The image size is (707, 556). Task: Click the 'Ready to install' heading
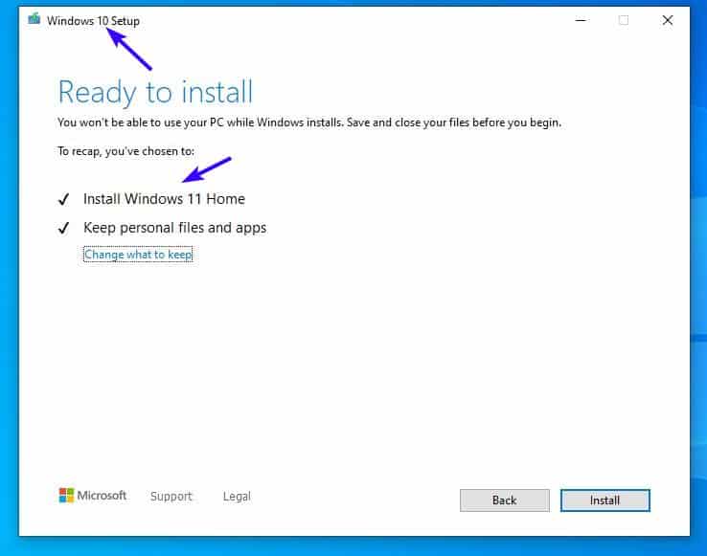point(155,93)
